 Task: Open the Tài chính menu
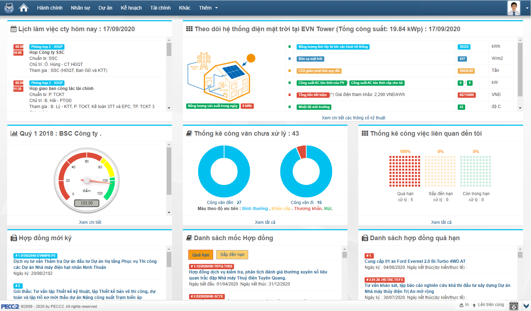point(160,8)
